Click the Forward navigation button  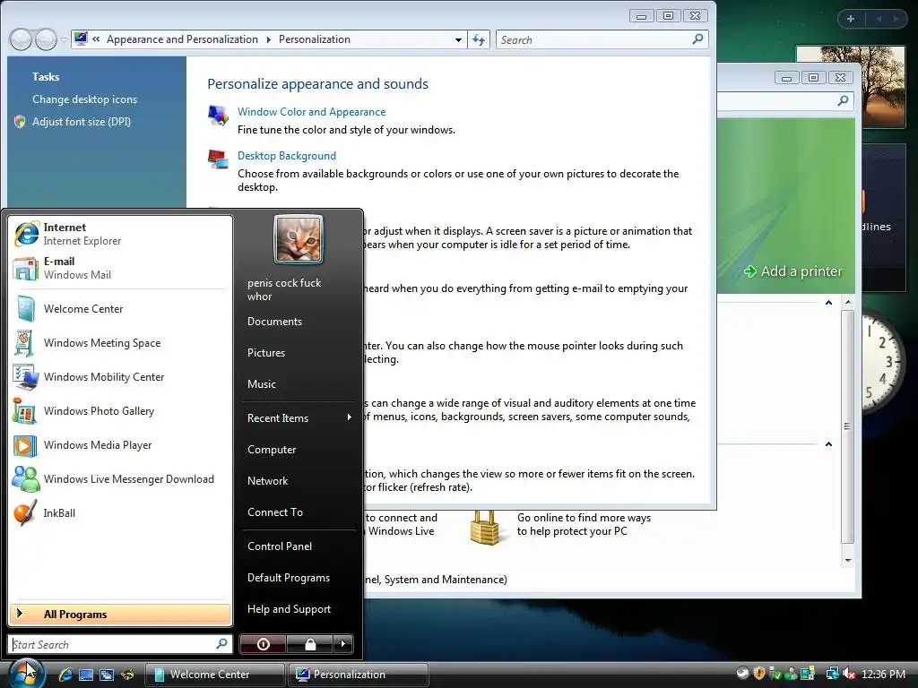coord(46,39)
